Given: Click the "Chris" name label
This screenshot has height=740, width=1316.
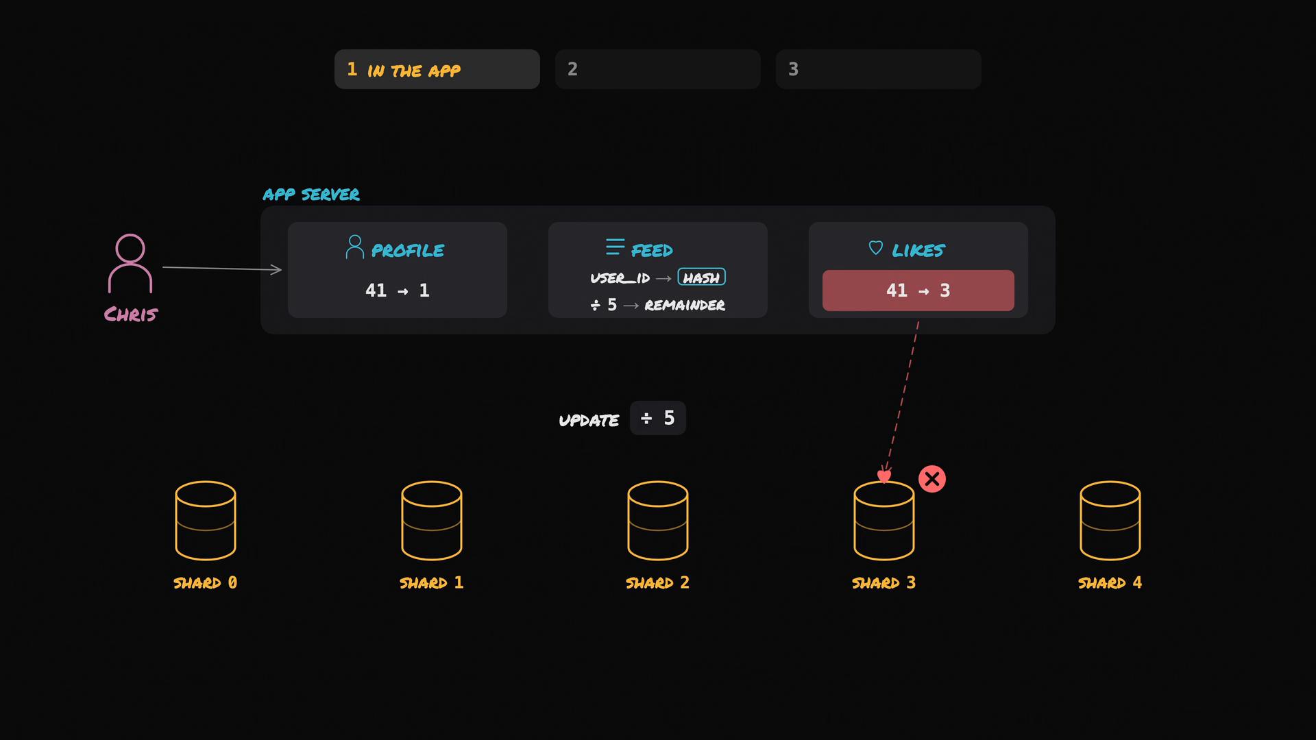Looking at the screenshot, I should pos(131,314).
